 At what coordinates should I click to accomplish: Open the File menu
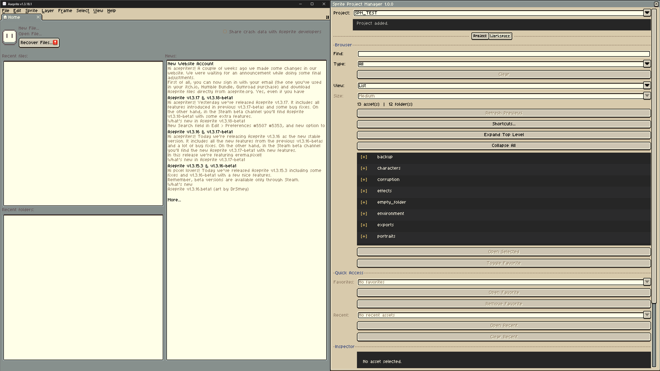coord(6,11)
